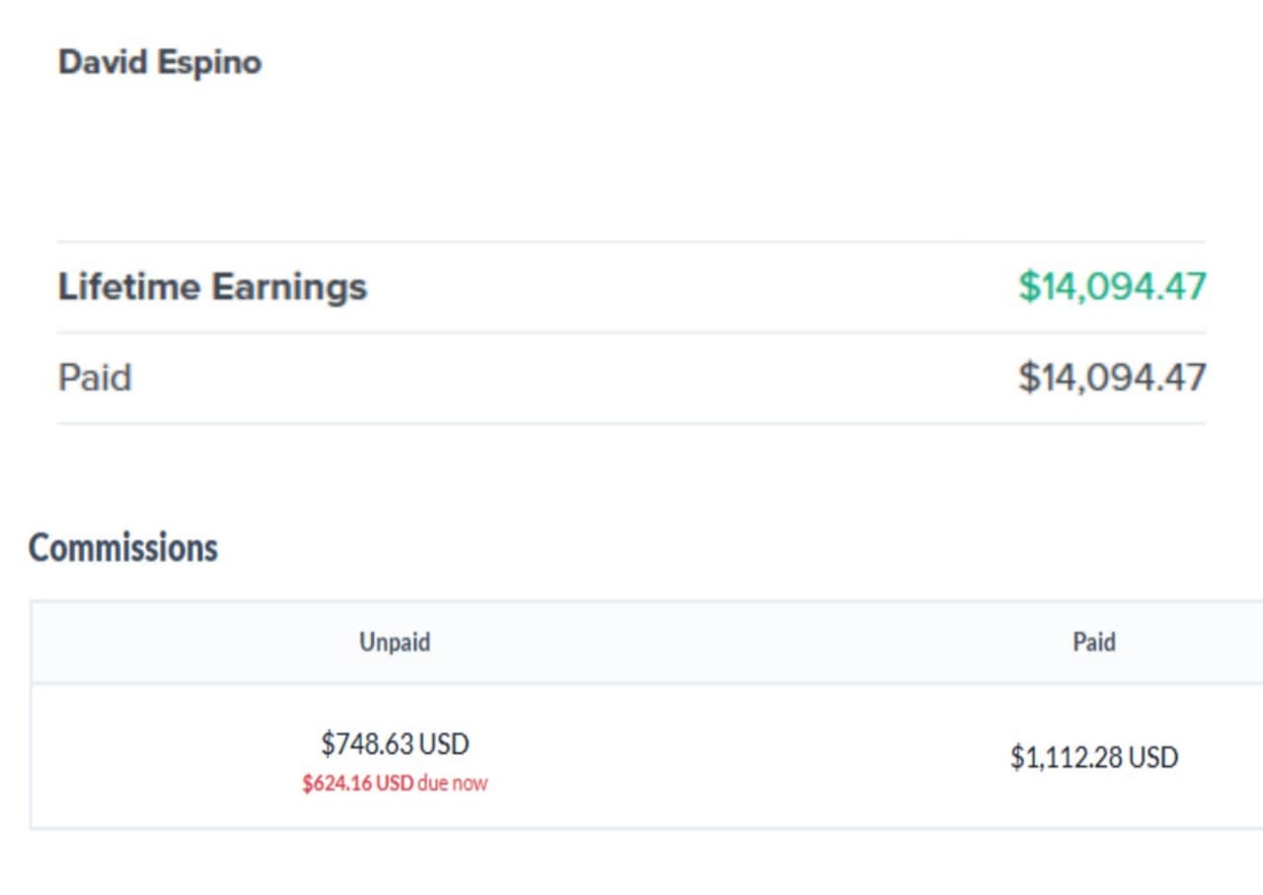This screenshot has height=895, width=1263.
Task: Click the green $14,094.47 lifetime earnings total
Action: point(1112,287)
